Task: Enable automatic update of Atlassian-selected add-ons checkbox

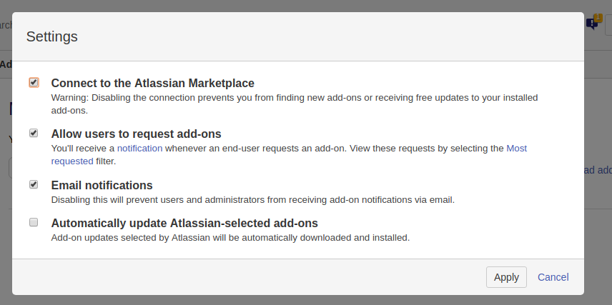Action: pos(34,222)
